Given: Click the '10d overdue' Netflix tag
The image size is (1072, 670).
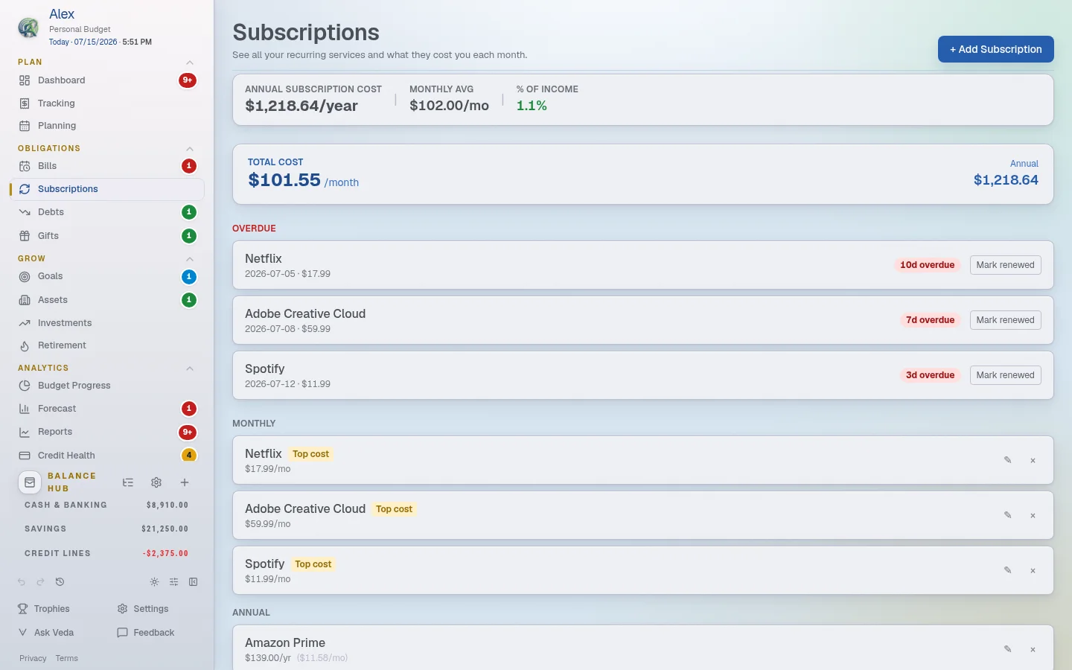Looking at the screenshot, I should coord(927,265).
